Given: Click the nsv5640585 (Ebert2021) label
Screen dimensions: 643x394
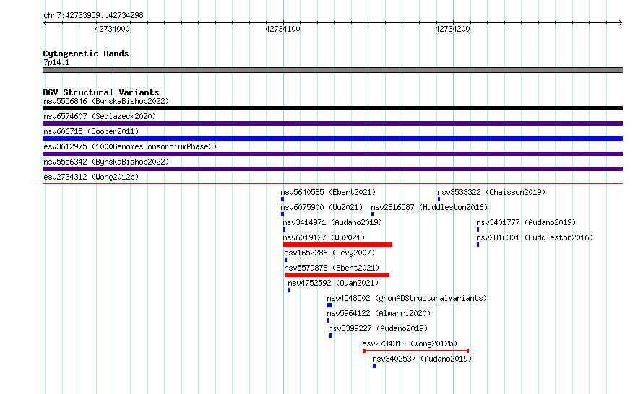Looking at the screenshot, I should [x=328, y=192].
